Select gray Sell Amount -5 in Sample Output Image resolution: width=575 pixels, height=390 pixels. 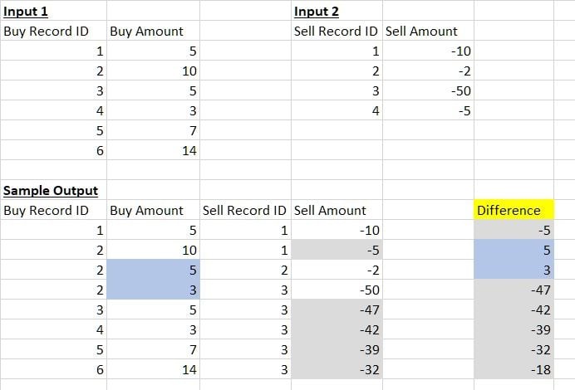tap(337, 250)
